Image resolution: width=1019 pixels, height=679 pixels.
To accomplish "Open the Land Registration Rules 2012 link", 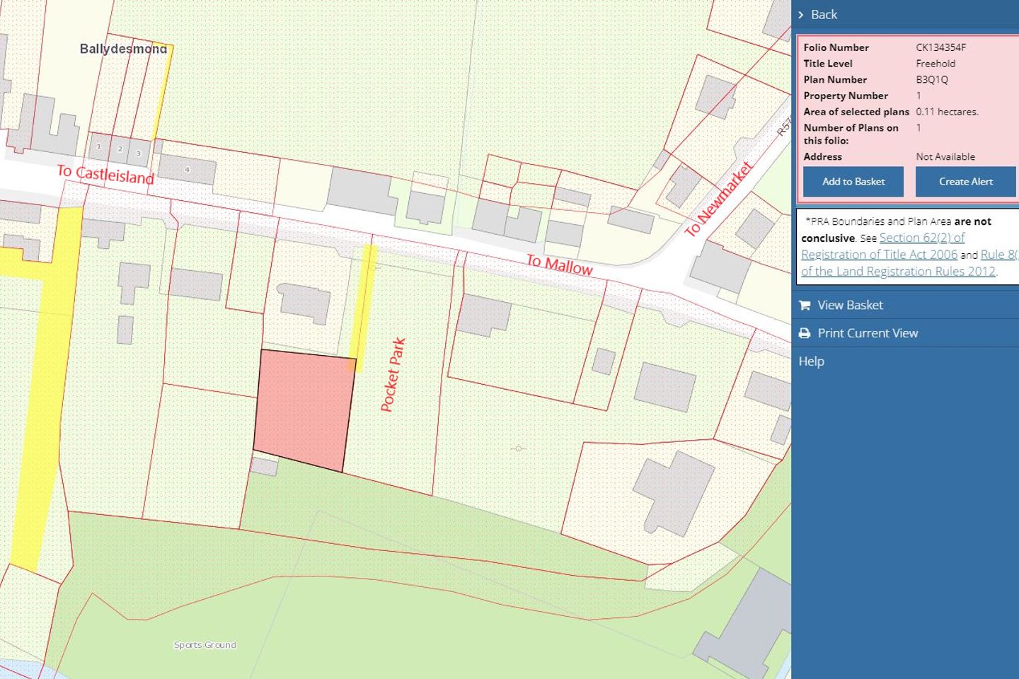I will [x=898, y=272].
